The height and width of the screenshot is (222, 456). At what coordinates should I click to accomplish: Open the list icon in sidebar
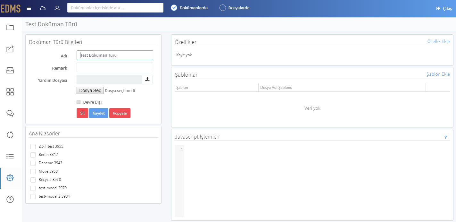10,156
